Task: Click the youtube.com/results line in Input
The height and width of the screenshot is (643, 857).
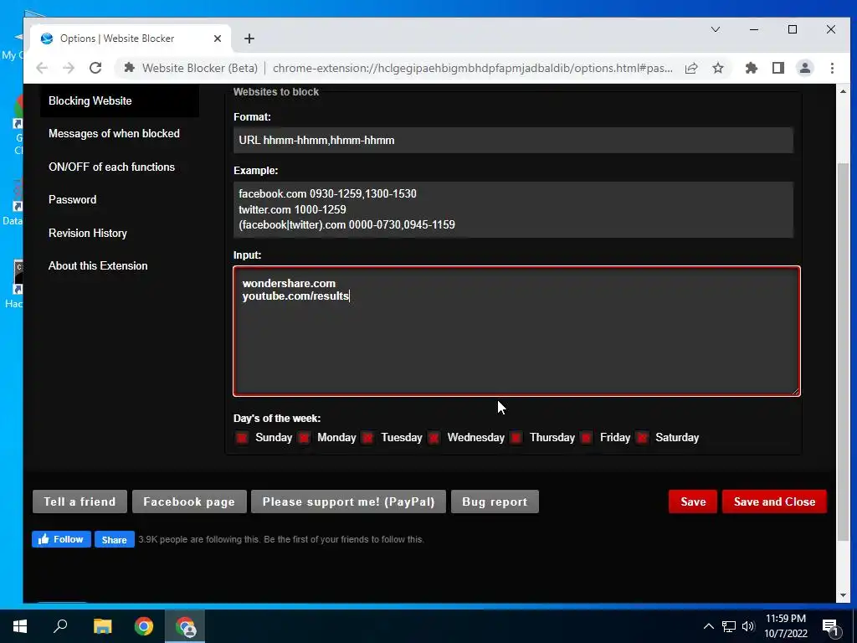Action: coord(295,296)
